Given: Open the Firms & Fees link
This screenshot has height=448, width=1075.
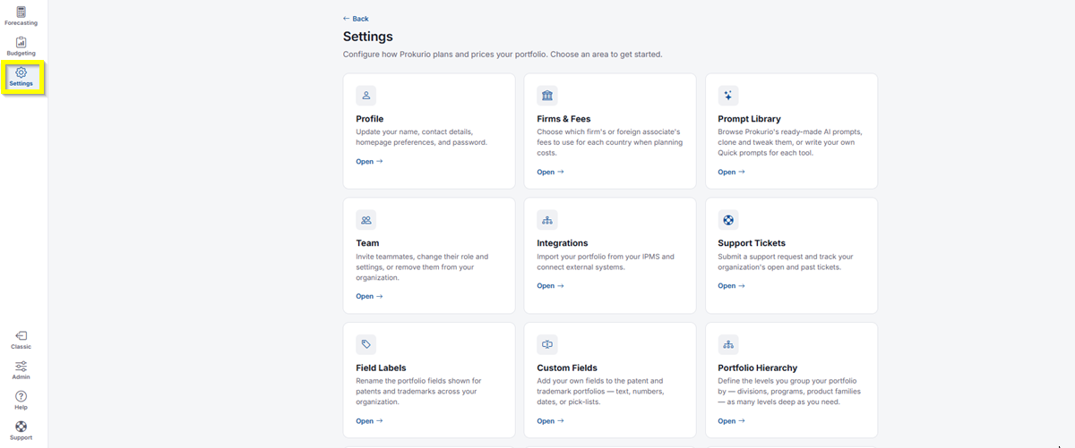Looking at the screenshot, I should pos(551,172).
